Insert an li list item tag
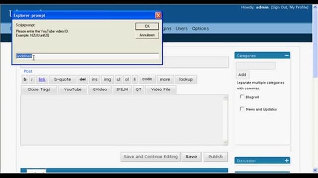The width and height of the screenshot is (318, 178). click(134, 79)
